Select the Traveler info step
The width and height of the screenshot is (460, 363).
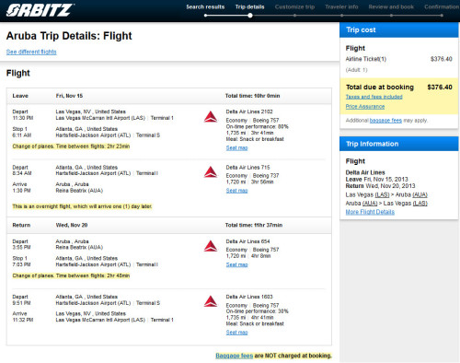click(341, 6)
